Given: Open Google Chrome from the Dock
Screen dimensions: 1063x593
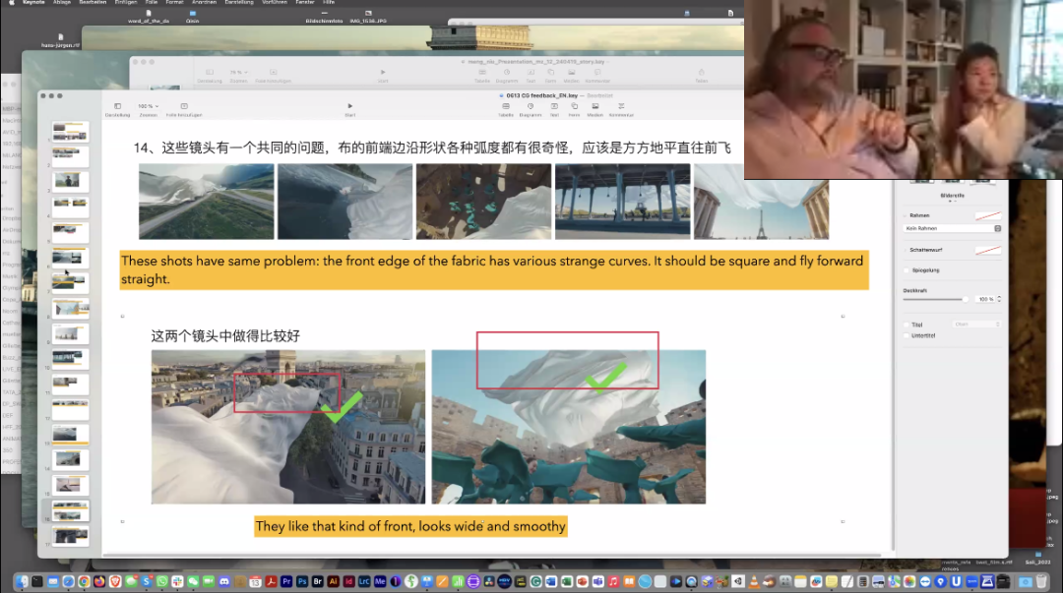Looking at the screenshot, I should point(84,581).
